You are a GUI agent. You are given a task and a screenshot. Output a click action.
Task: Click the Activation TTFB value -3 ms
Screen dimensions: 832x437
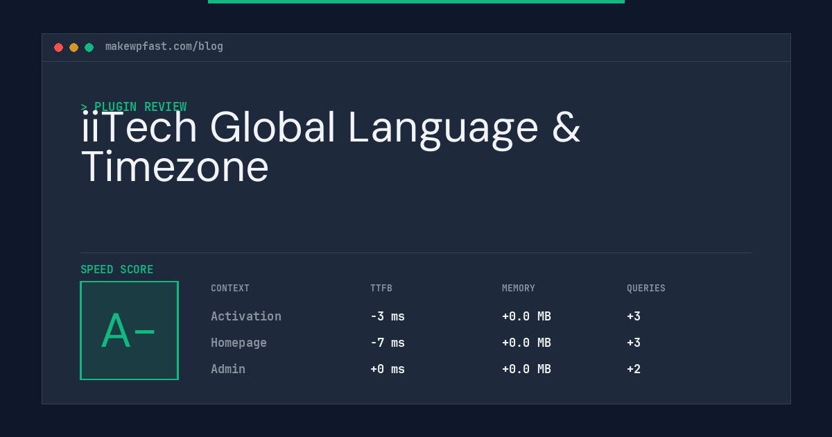[x=388, y=316]
